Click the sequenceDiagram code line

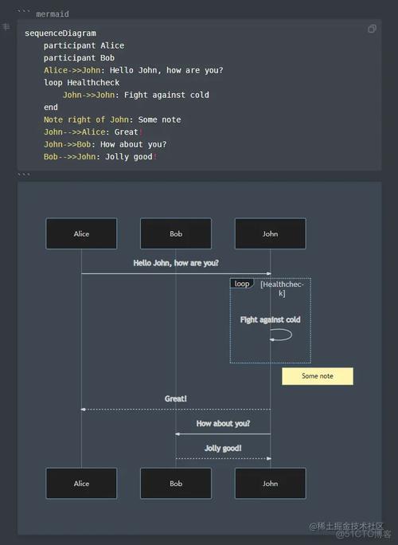(60, 33)
